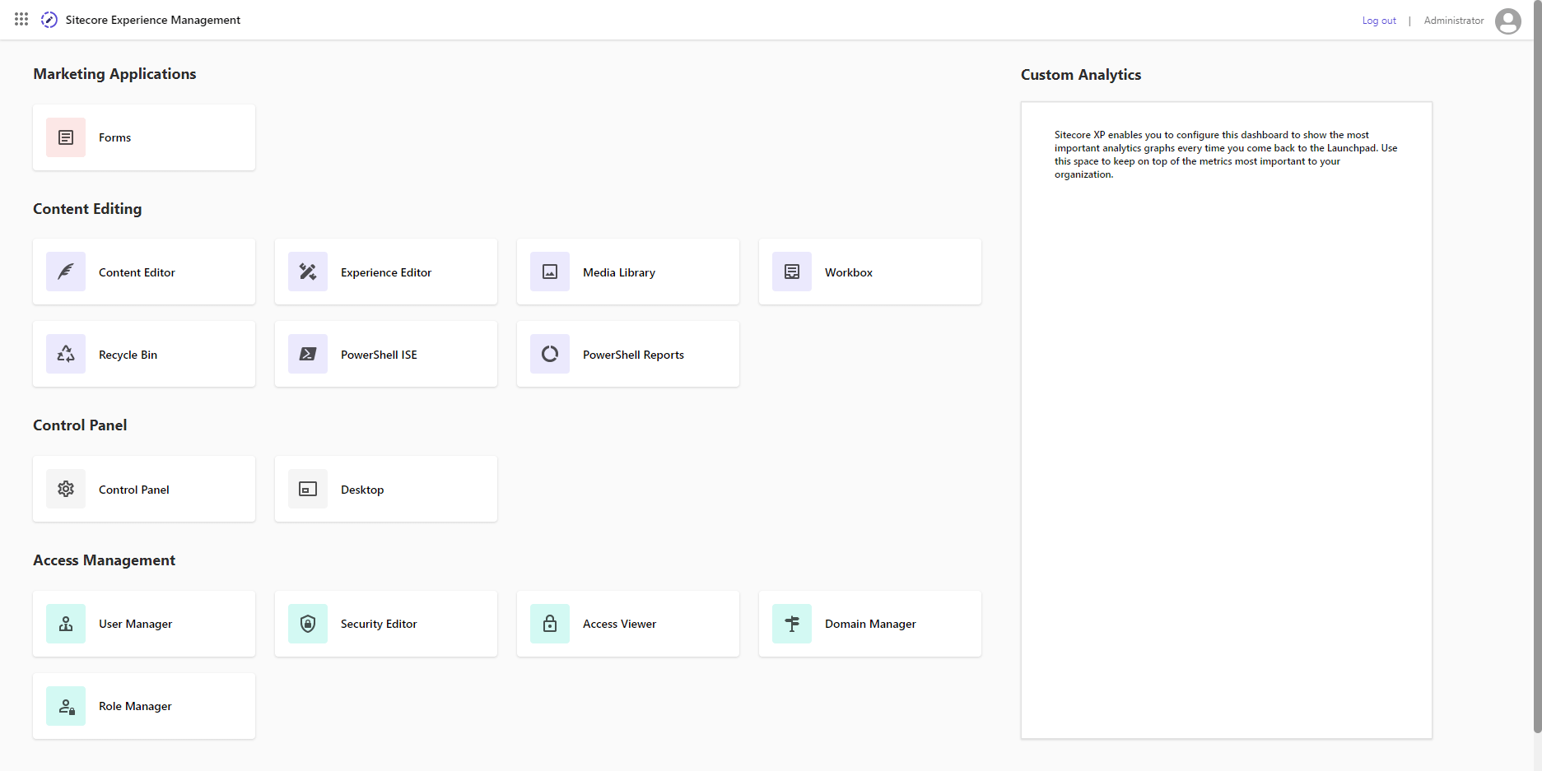Open the Recycle Bin icon
The width and height of the screenshot is (1542, 771).
coord(66,354)
